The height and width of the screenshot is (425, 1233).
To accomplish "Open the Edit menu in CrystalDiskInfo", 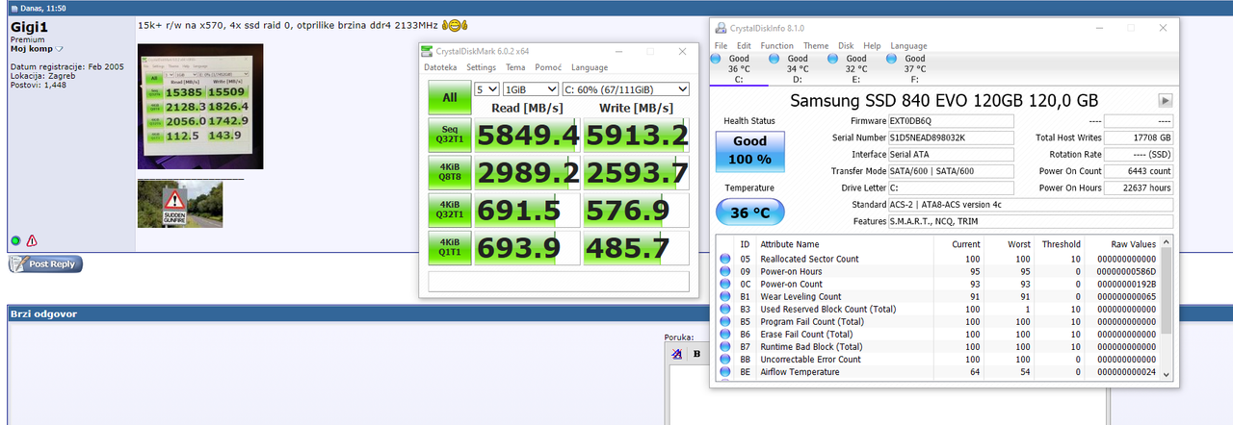I will 744,45.
